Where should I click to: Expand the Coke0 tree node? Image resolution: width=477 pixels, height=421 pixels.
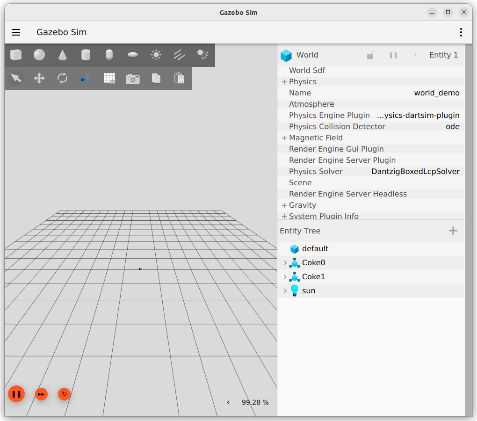pyautogui.click(x=285, y=263)
